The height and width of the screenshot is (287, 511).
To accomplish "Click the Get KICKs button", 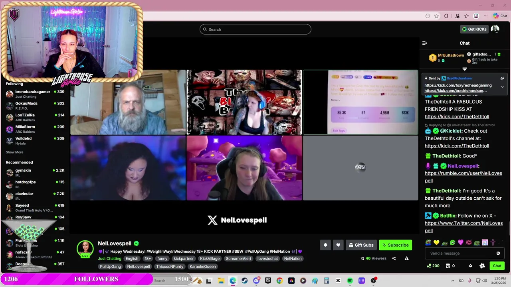I will [474, 29].
